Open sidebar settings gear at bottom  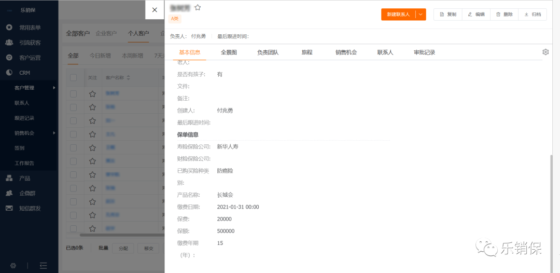coord(13,266)
